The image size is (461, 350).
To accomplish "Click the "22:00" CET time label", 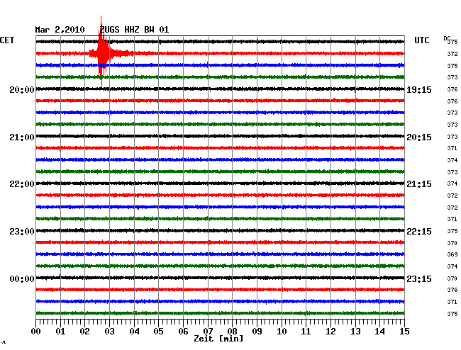I will (22, 184).
